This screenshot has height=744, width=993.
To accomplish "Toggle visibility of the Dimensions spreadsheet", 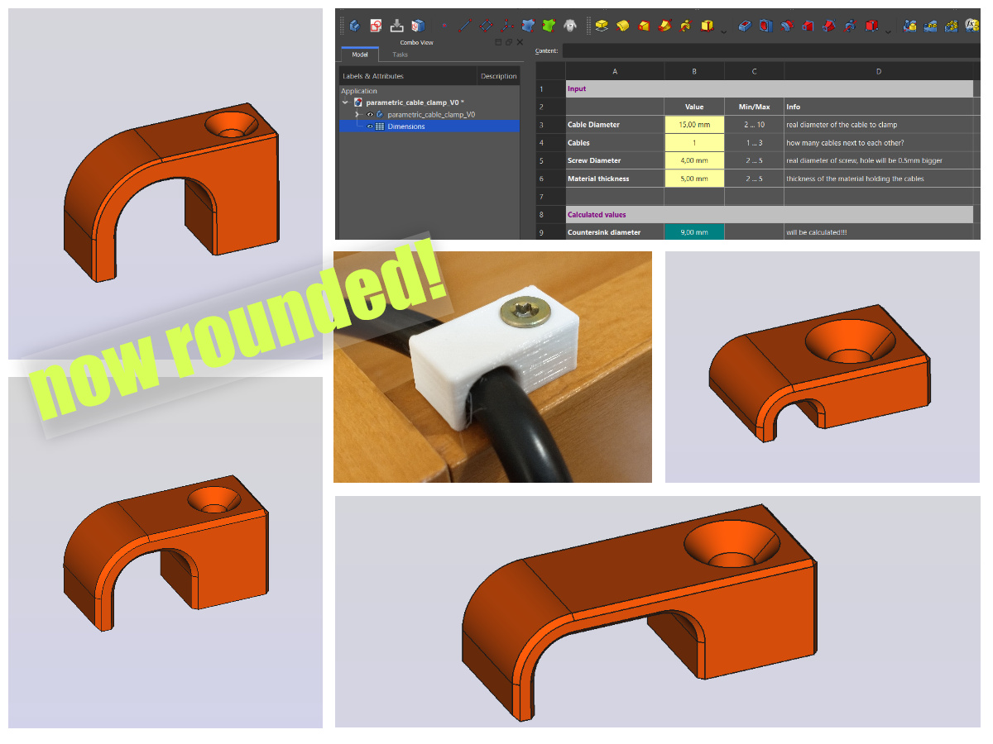I will pyautogui.click(x=370, y=126).
